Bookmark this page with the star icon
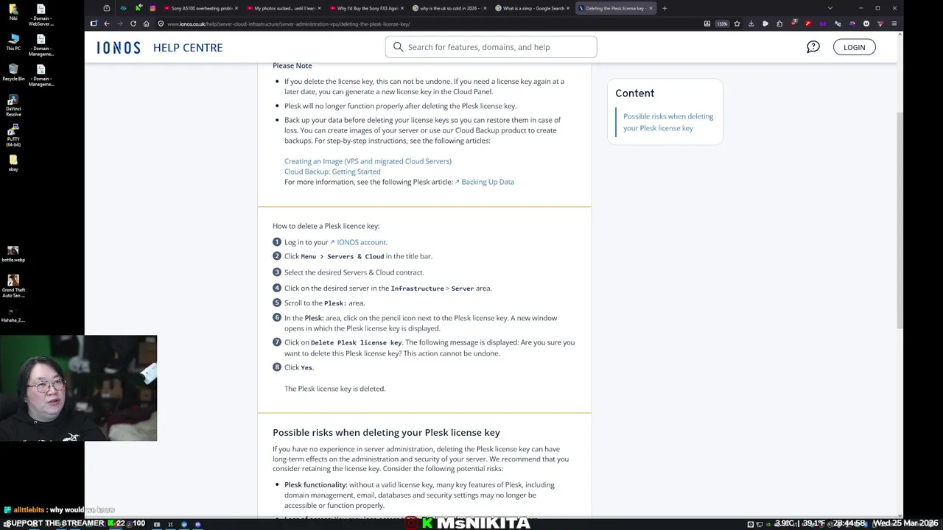Screen dimensions: 943x530 pos(737,24)
